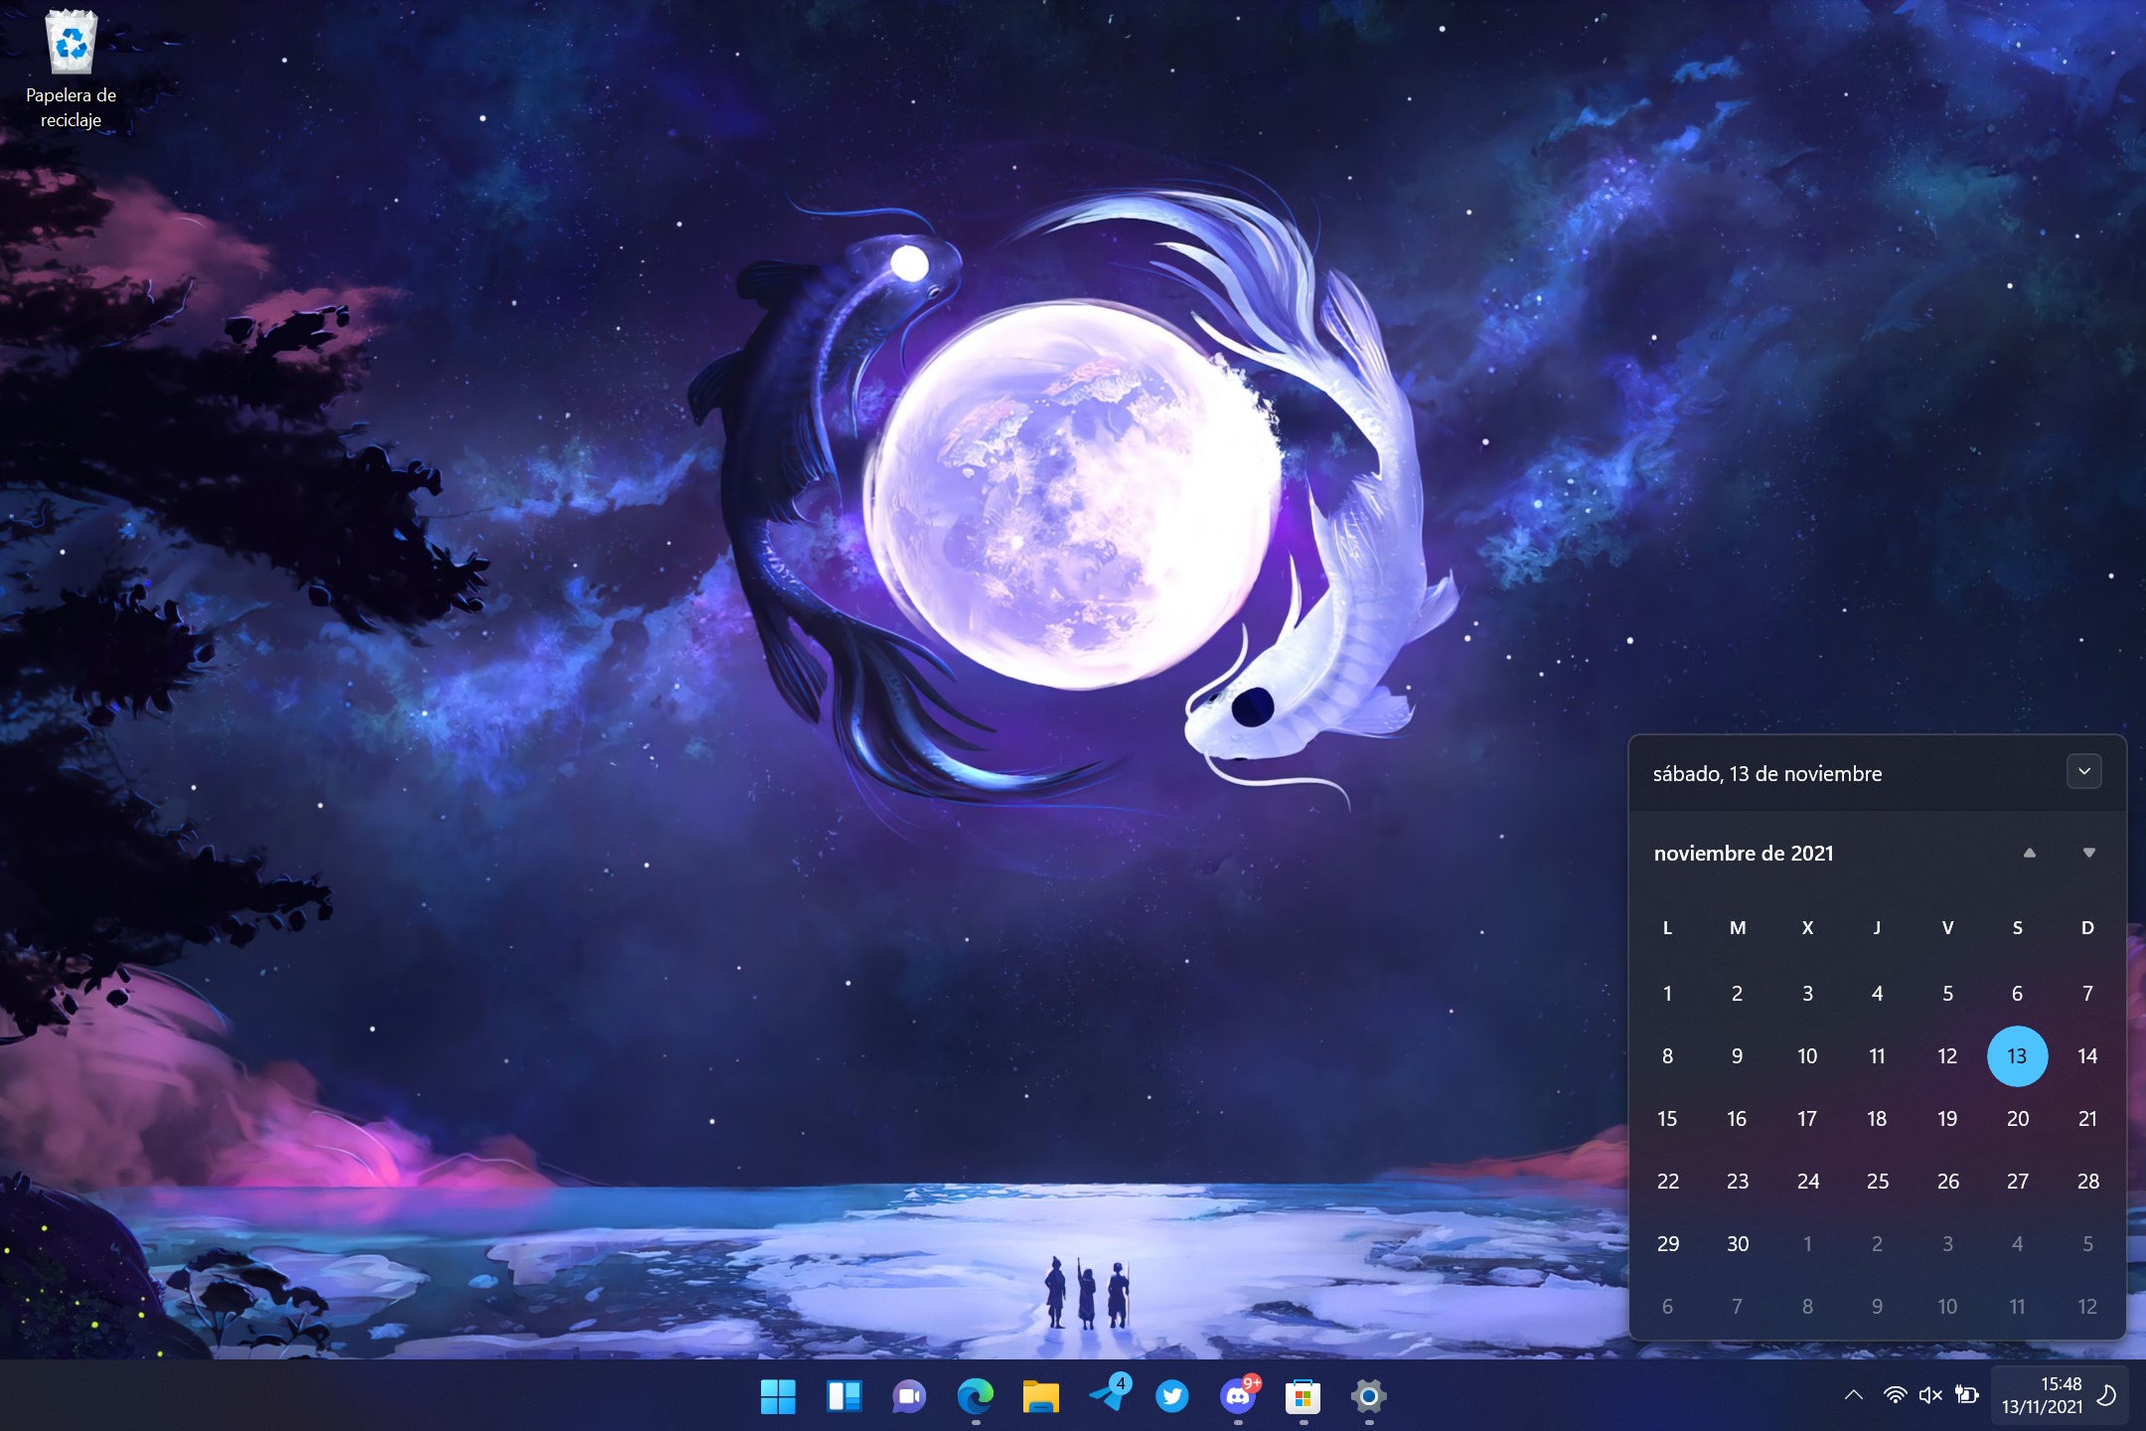Click the battery status icon

coord(1967,1395)
